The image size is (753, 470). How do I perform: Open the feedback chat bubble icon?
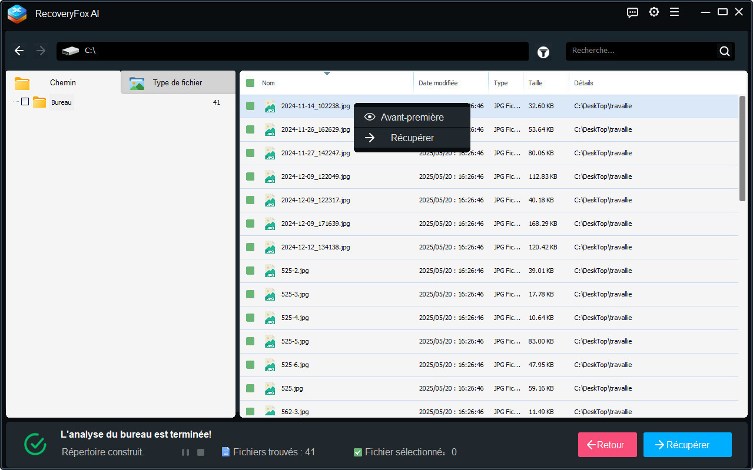point(632,12)
